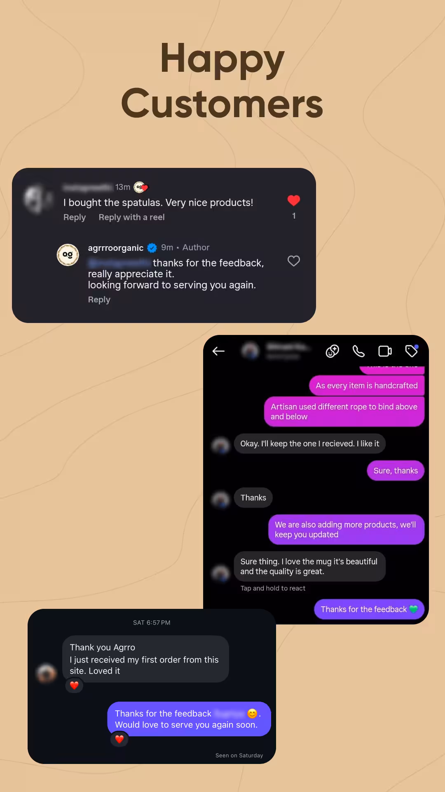Tap the back arrow in chat header

(218, 351)
